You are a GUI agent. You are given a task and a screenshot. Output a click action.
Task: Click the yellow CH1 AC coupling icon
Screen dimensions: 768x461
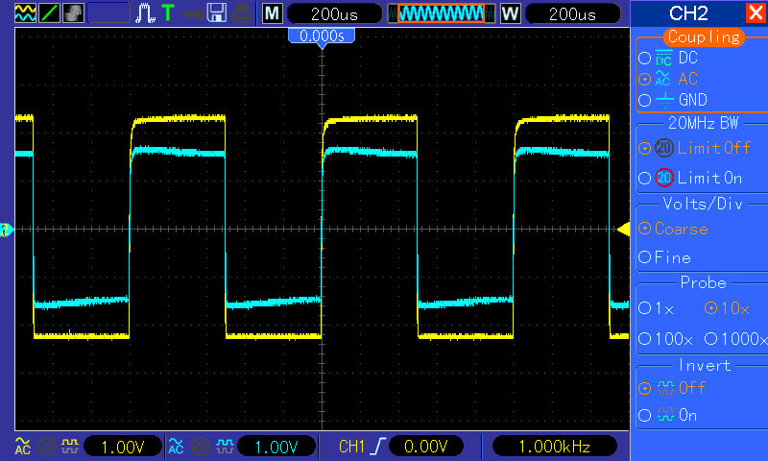point(21,446)
